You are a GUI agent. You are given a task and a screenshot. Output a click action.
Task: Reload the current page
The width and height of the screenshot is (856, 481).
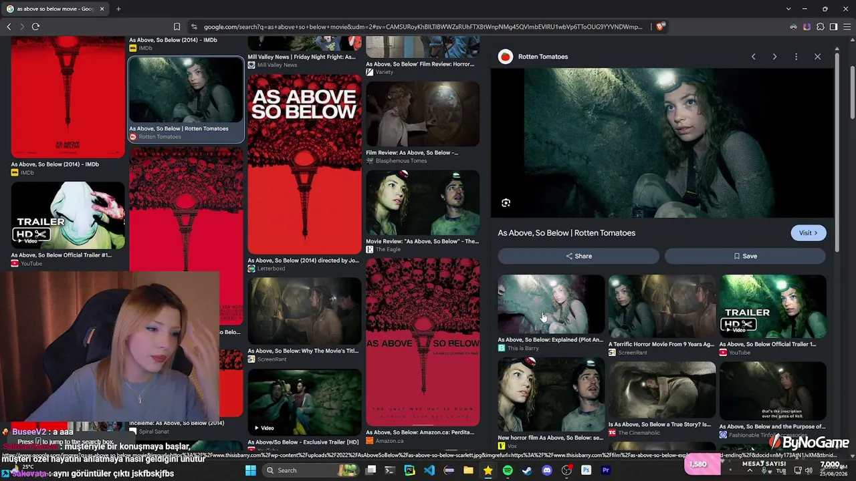coord(35,27)
